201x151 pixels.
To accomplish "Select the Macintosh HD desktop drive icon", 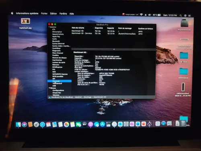I will click(185, 23).
